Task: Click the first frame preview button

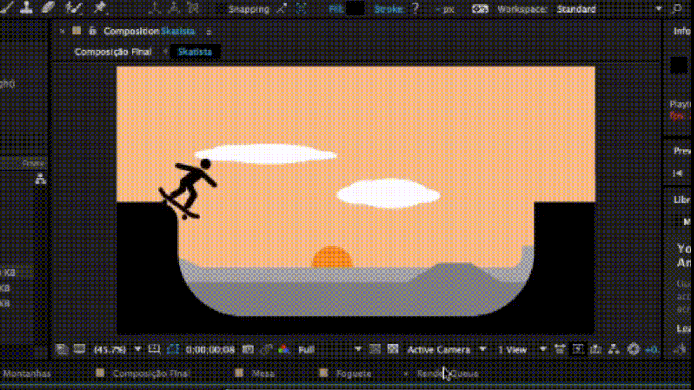Action: (677, 173)
